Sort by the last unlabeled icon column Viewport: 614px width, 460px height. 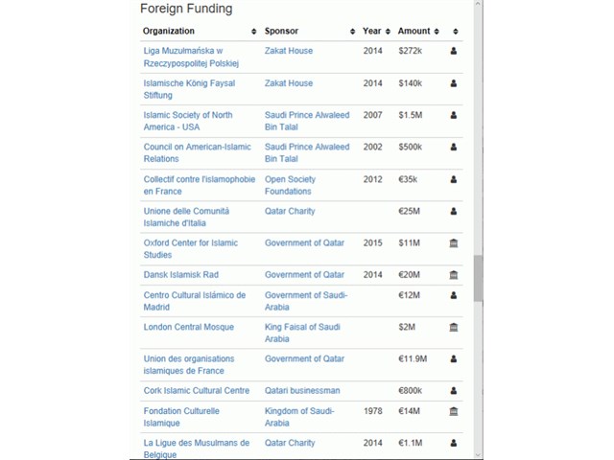(x=455, y=32)
